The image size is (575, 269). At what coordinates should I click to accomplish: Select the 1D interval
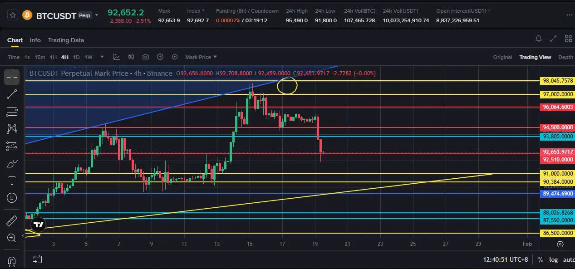[76, 57]
